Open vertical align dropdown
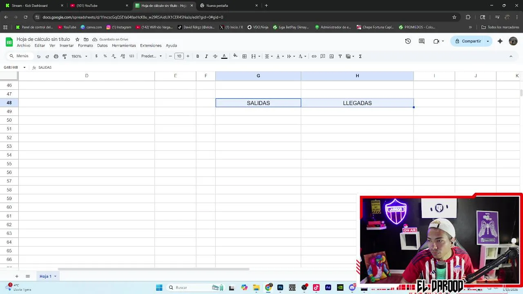Viewport: 523px width, 294px height. pos(280,56)
